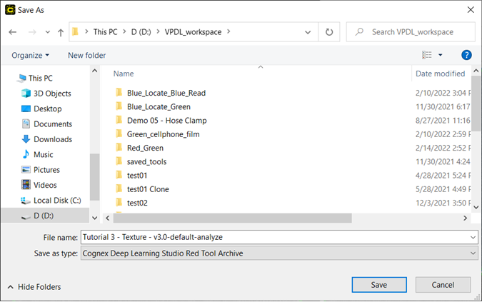The width and height of the screenshot is (482, 302).
Task: Click the Up one level arrow
Action: (x=61, y=32)
